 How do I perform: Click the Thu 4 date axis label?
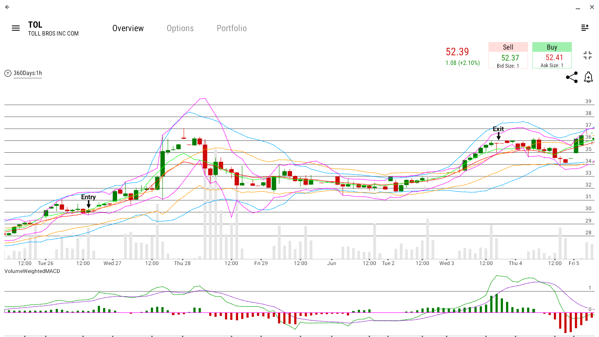pos(515,263)
